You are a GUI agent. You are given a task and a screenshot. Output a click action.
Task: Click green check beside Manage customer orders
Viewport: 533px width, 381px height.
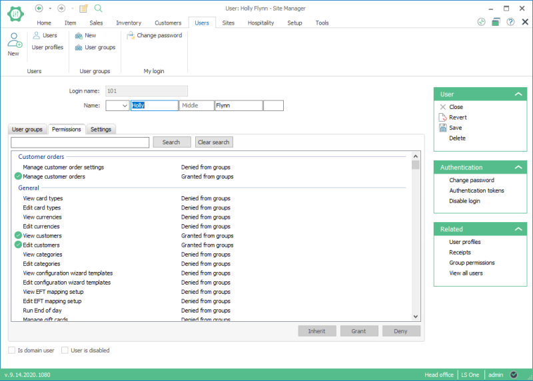coord(18,176)
